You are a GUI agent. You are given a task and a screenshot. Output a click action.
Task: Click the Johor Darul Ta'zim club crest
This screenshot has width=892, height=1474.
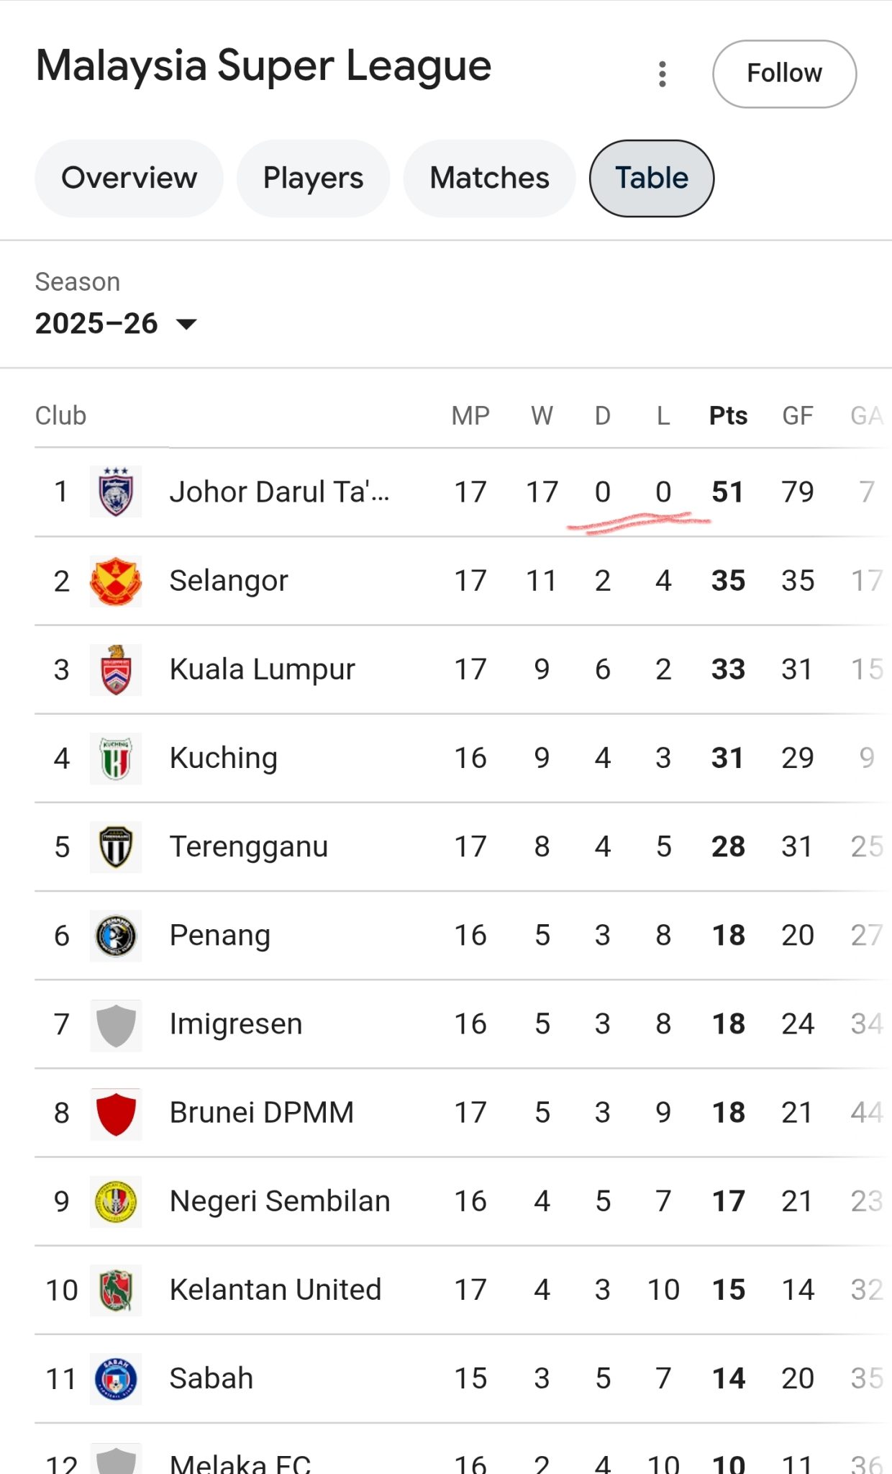(x=116, y=492)
